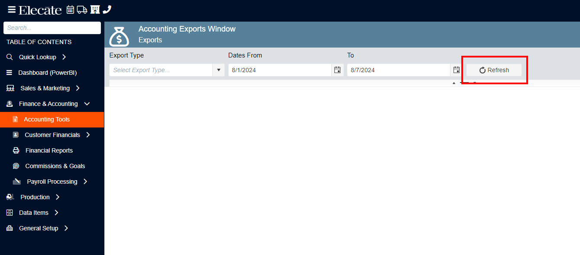The width and height of the screenshot is (580, 255).
Task: Open the Export Type dropdown arrow
Action: pos(218,70)
